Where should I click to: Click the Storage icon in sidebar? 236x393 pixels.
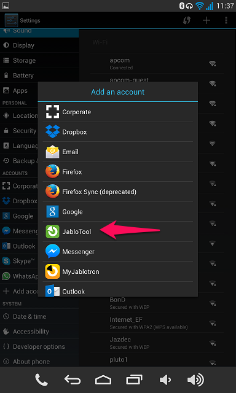(x=6, y=60)
